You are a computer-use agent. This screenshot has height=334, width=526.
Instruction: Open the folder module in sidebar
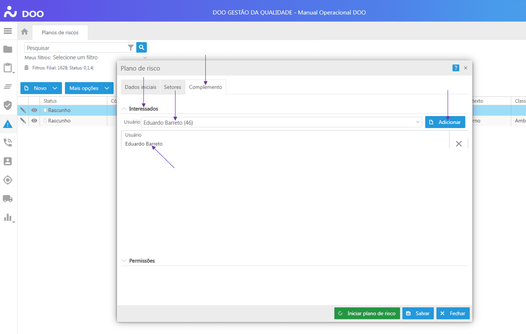point(8,49)
